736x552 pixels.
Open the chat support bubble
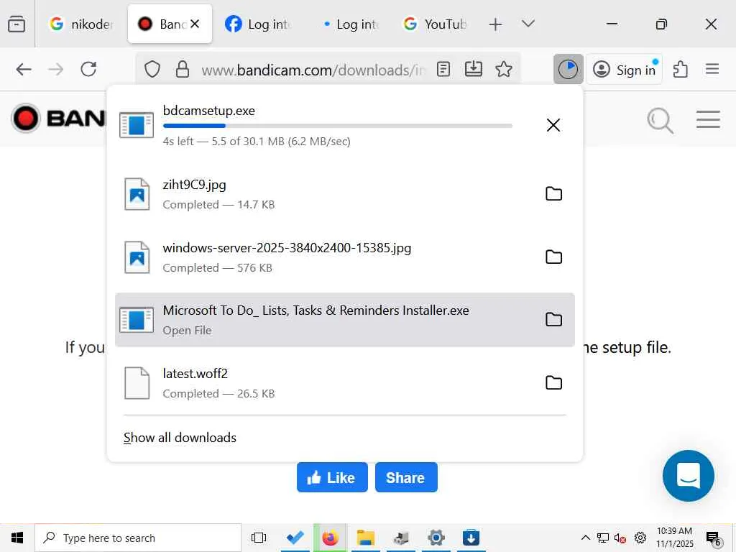pos(688,476)
